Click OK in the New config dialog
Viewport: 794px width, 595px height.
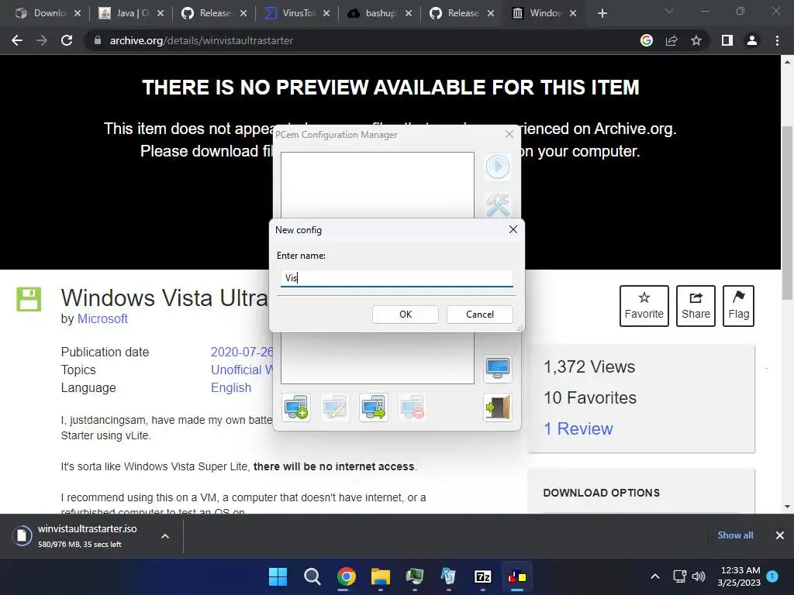[405, 315]
